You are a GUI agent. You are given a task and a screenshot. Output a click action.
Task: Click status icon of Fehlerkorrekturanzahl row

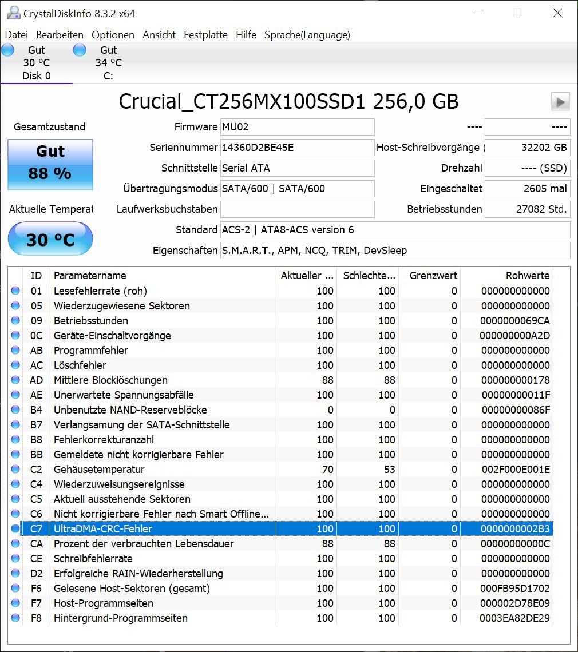click(15, 439)
